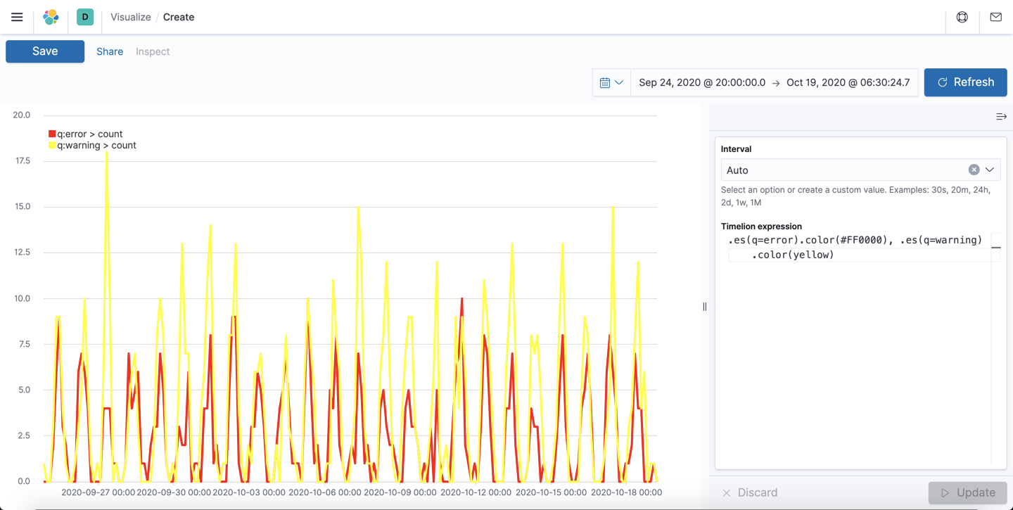Open the 'D' space switcher icon
Image resolution: width=1013 pixels, height=510 pixels.
coord(84,15)
